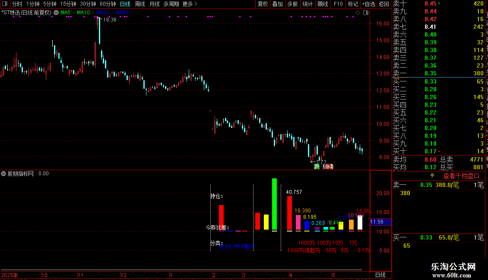488x280 pixels.
Task: Activate the 画线 drawing tools
Action: pyautogui.click(x=323, y=4)
